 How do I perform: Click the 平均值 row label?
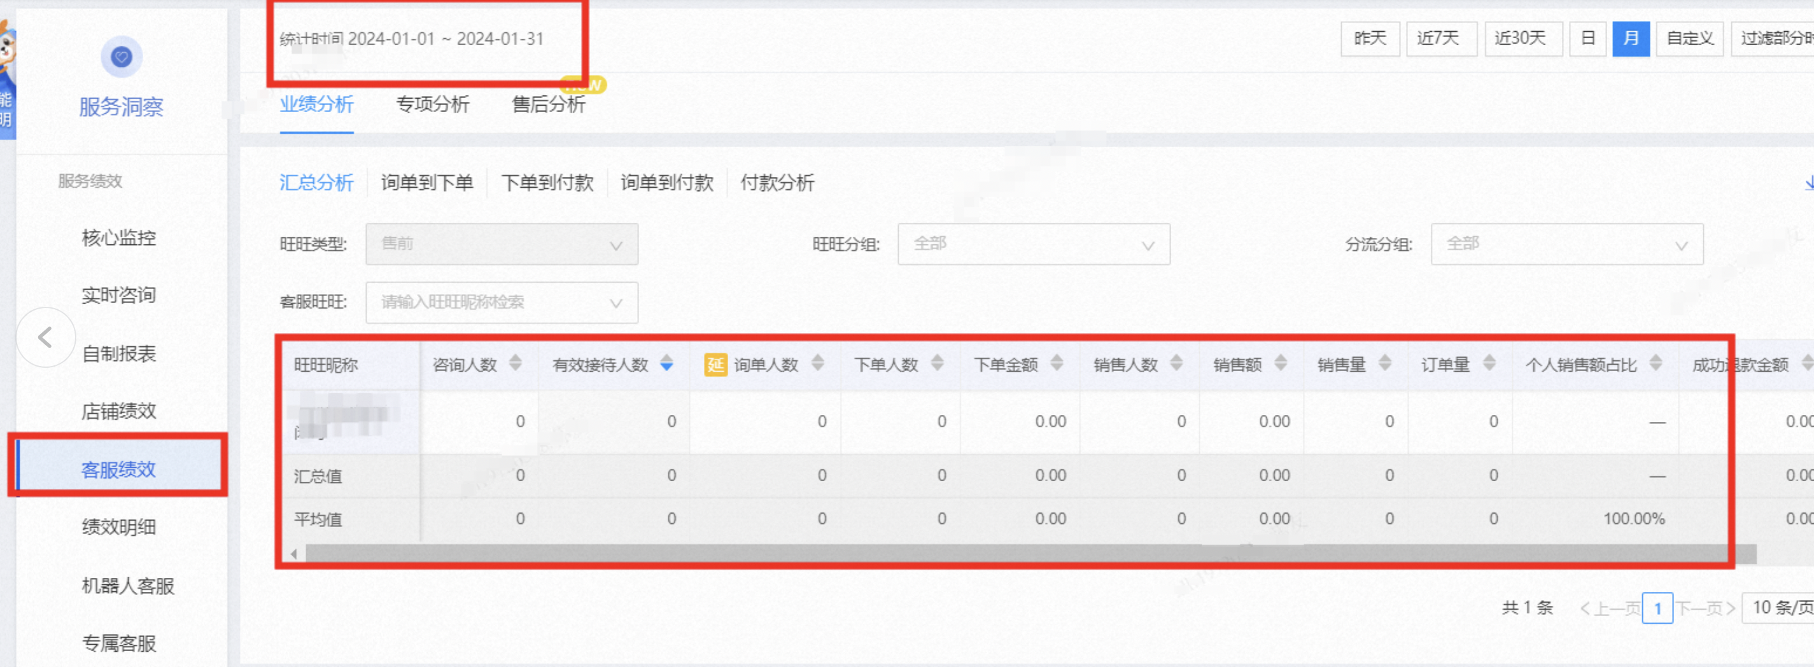click(x=318, y=520)
